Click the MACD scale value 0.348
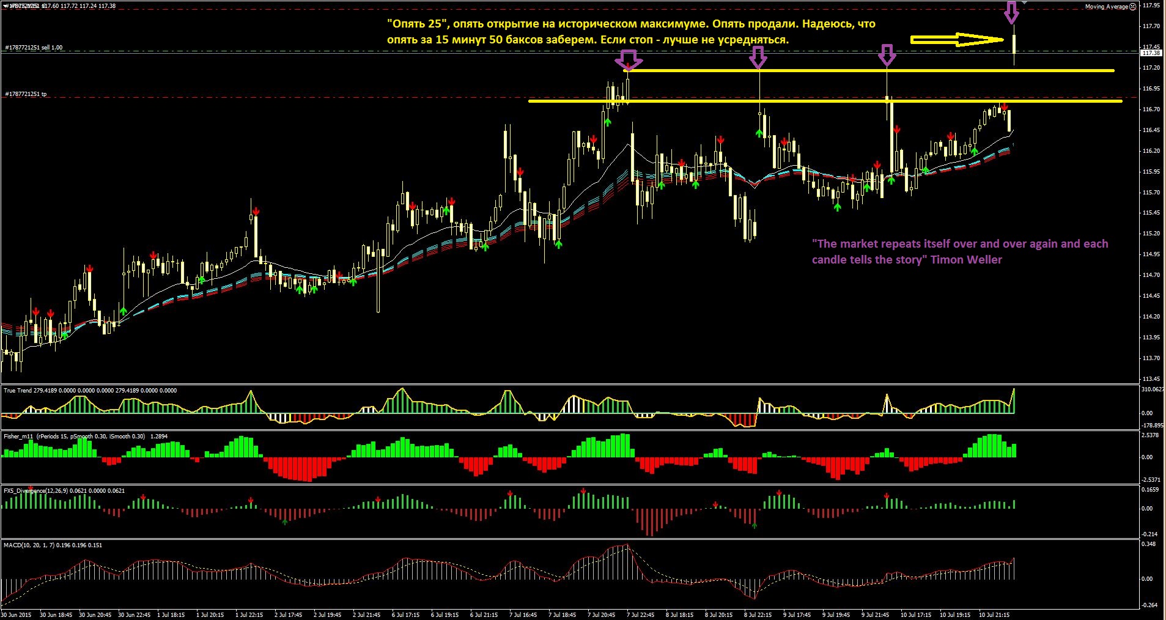 [x=1149, y=544]
